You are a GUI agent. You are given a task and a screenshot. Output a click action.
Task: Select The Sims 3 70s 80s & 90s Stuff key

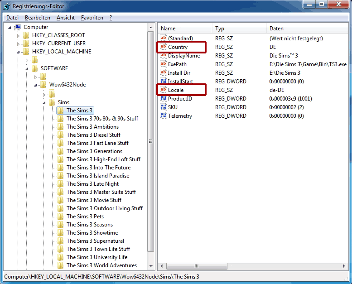tap(102, 119)
